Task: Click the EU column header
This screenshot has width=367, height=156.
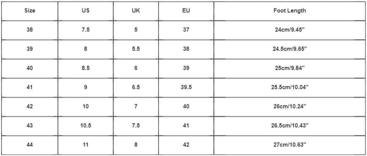Action: point(186,11)
